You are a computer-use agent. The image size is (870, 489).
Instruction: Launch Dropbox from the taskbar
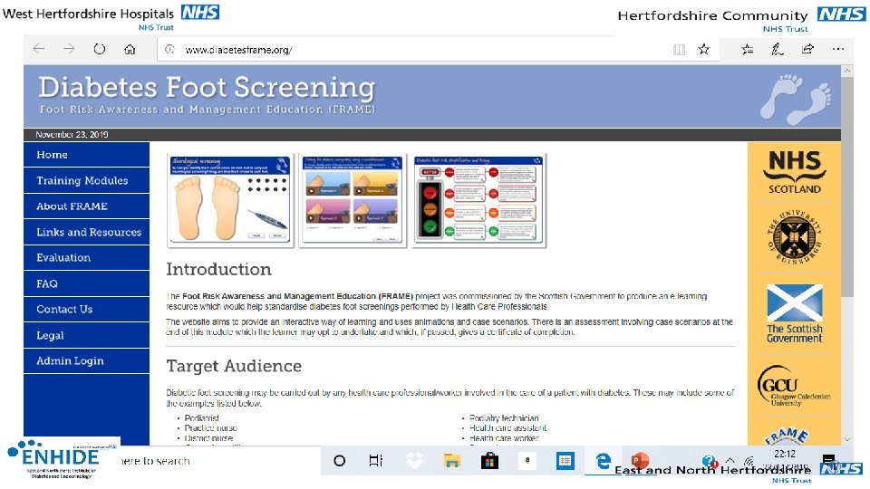tap(414, 461)
